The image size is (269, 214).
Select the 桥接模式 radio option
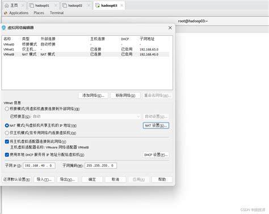7,109
